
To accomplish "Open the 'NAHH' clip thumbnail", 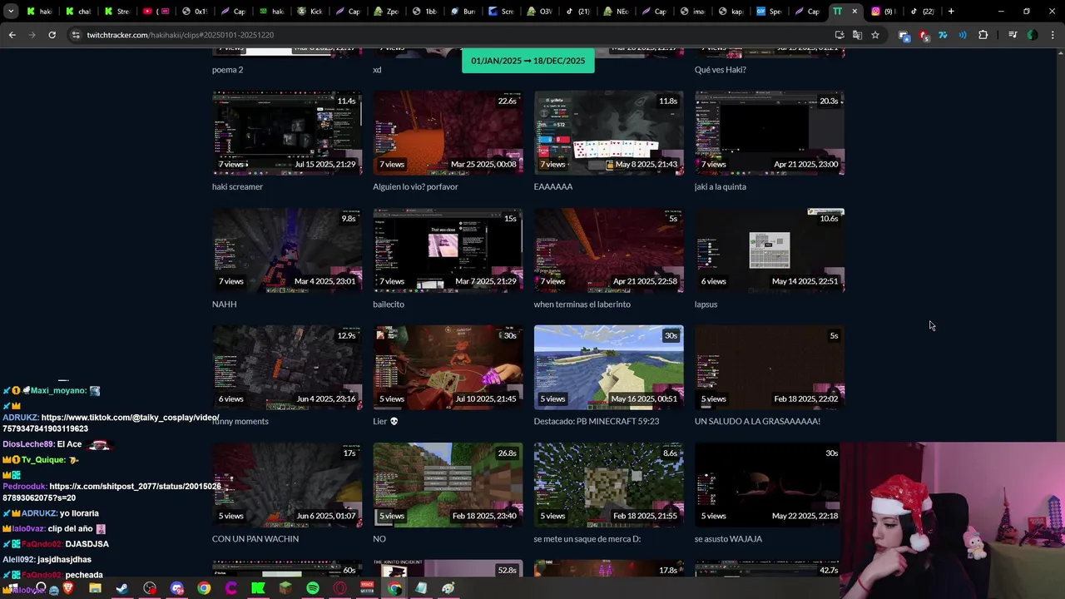I will pos(287,250).
